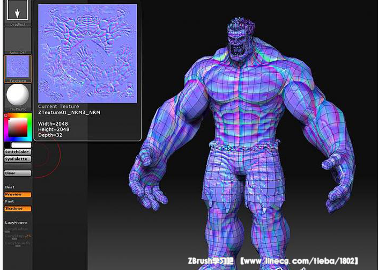Click the Depth=32 value

[50, 135]
